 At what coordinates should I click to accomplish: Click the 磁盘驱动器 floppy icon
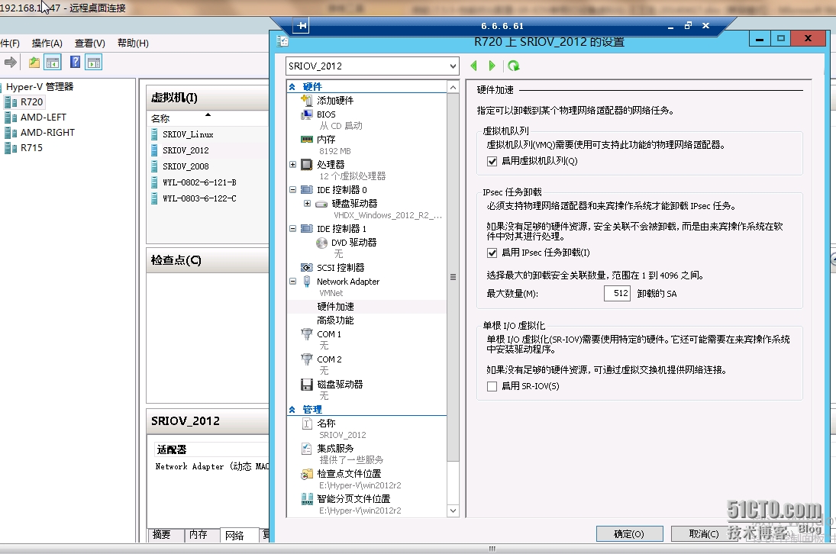pyautogui.click(x=307, y=384)
